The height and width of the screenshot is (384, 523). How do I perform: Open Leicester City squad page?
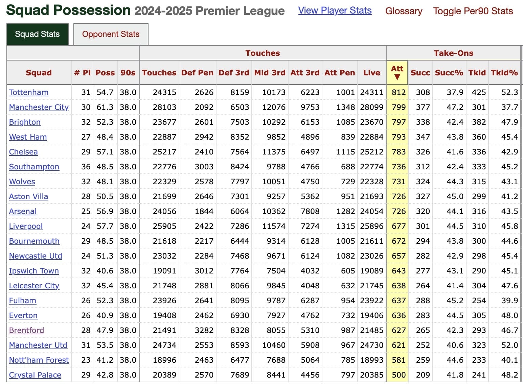point(34,286)
